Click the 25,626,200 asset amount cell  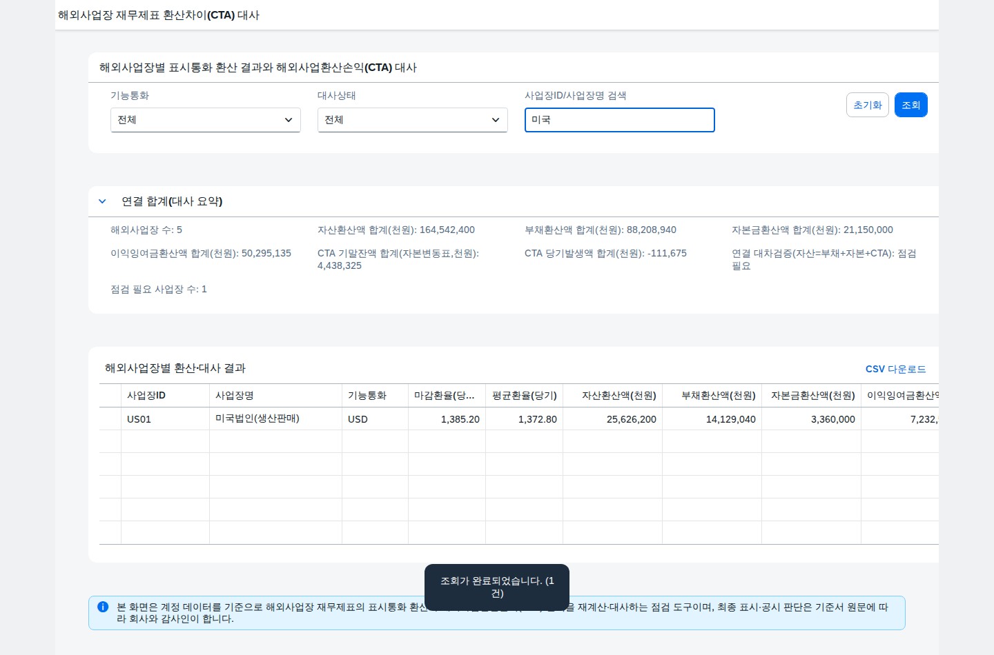[x=612, y=419]
